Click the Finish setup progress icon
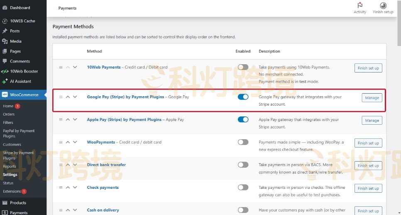 click(x=383, y=5)
